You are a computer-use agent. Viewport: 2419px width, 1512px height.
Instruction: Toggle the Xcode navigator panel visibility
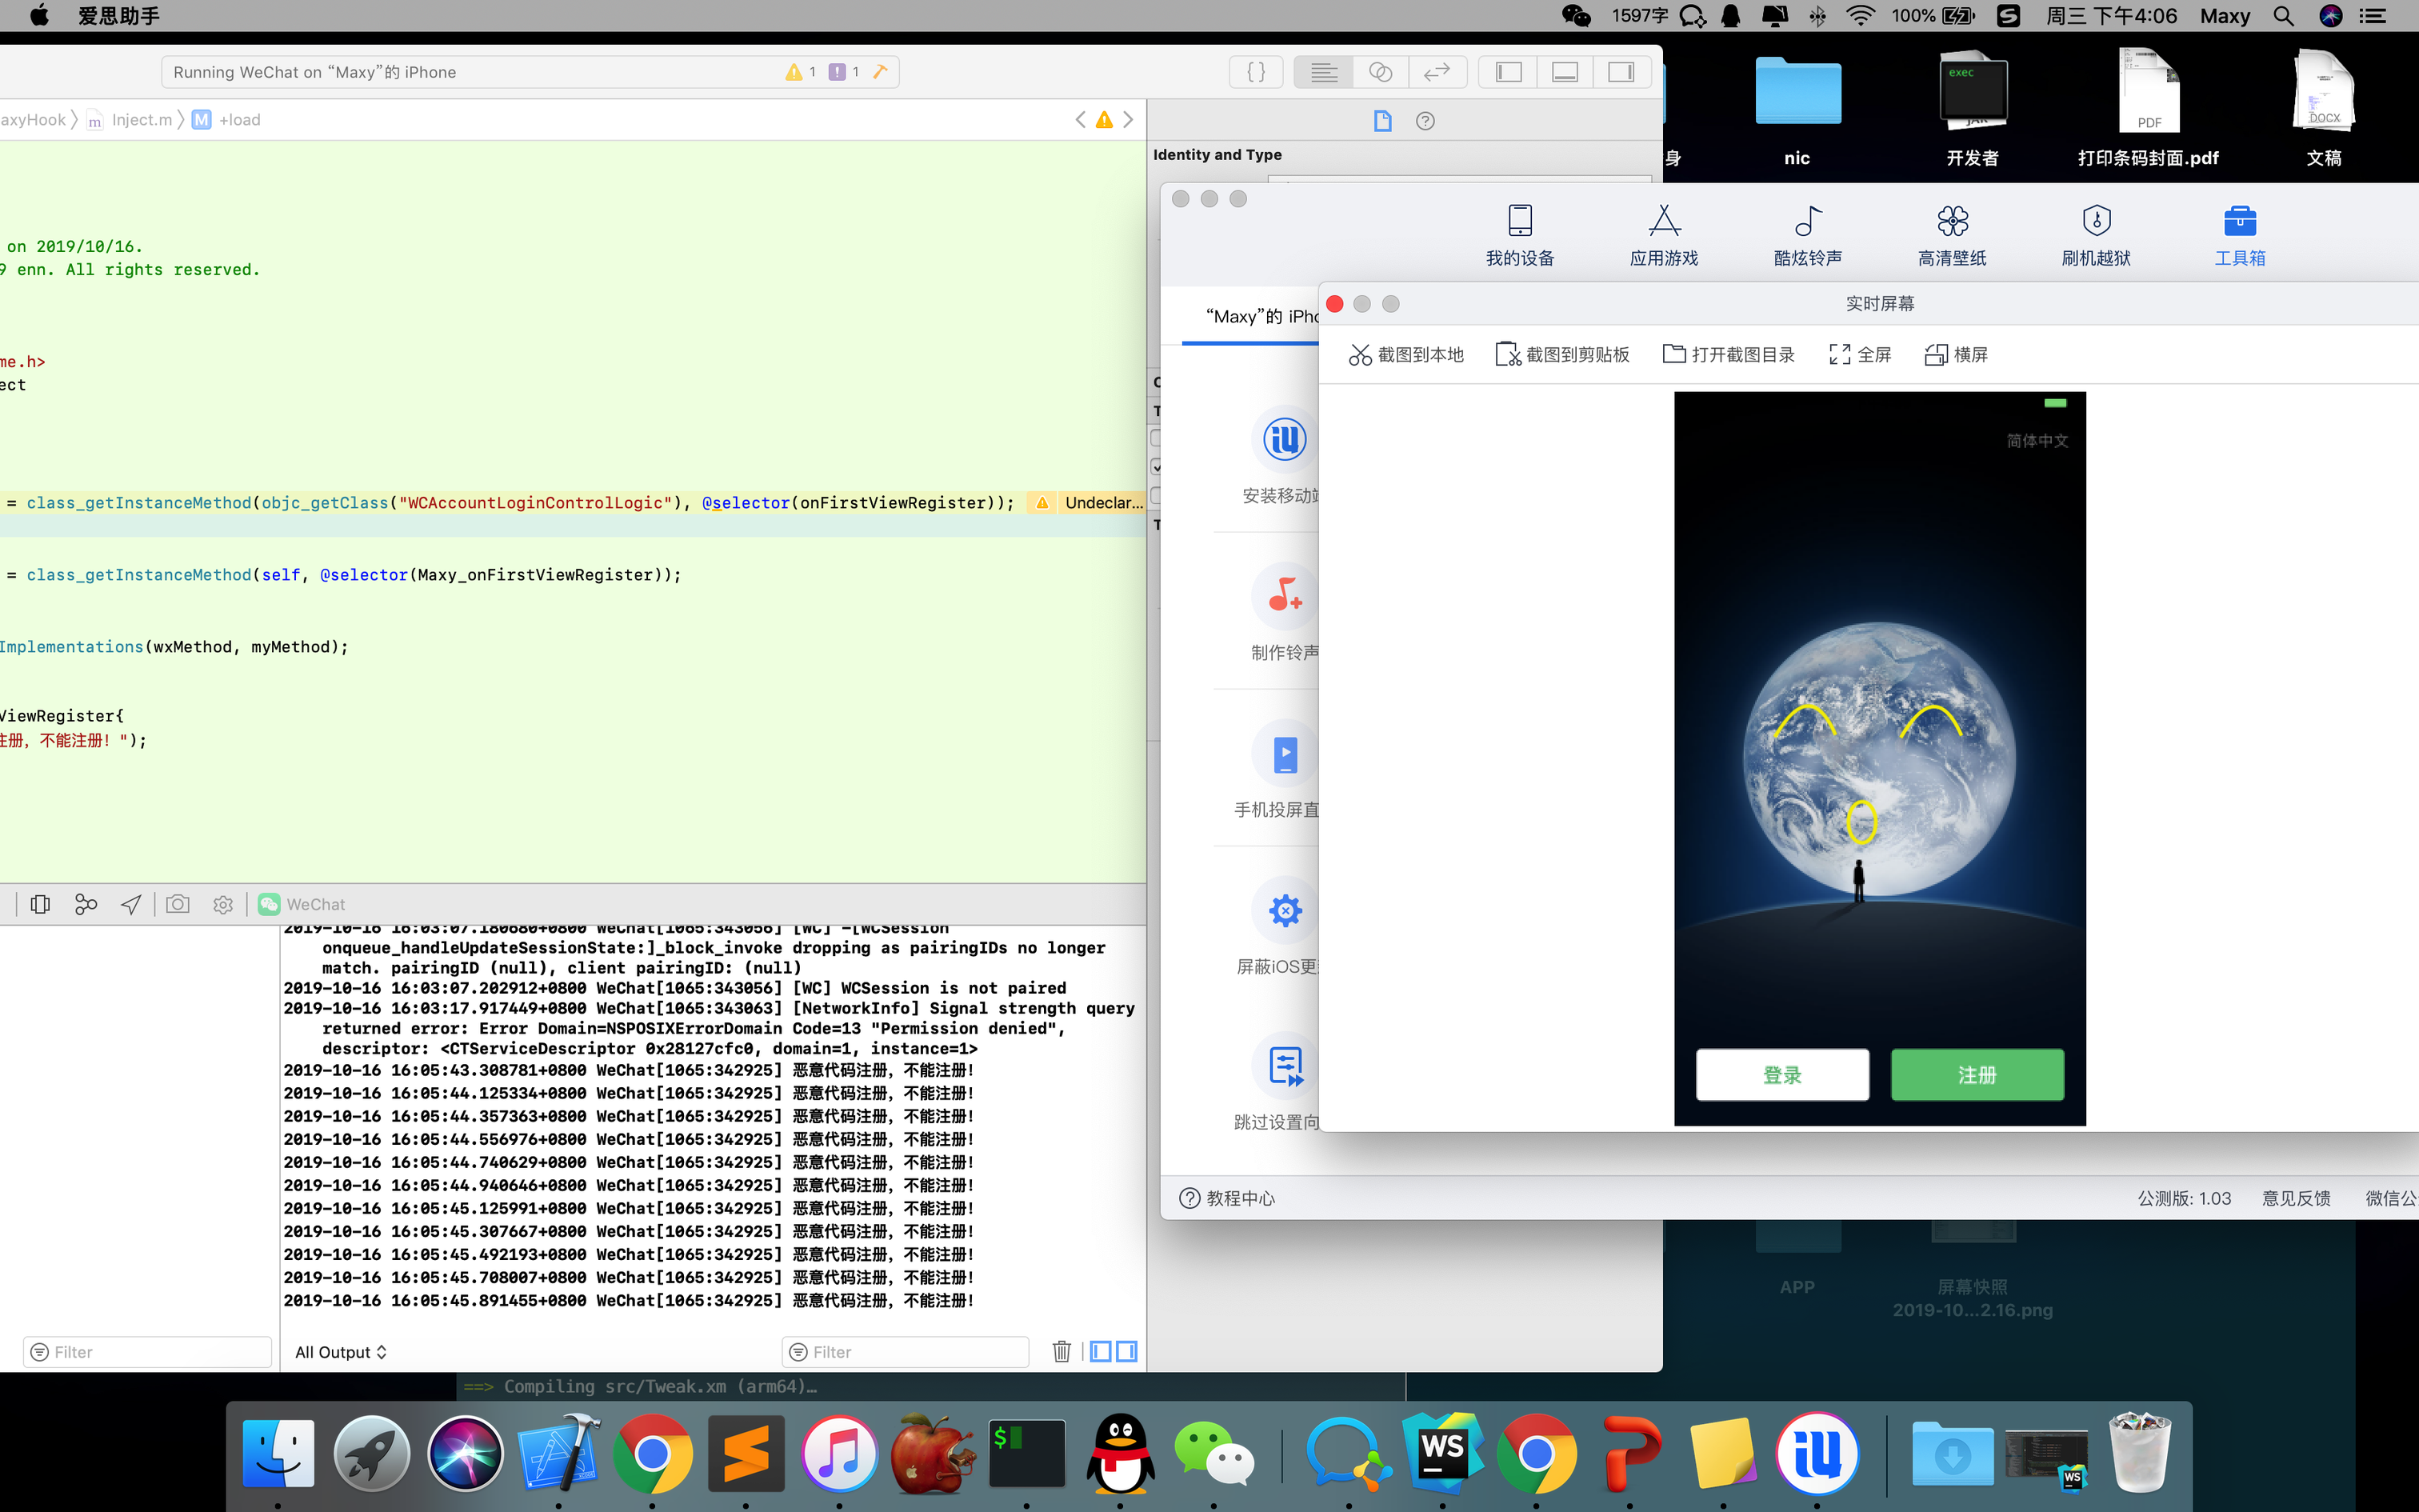pos(1509,72)
